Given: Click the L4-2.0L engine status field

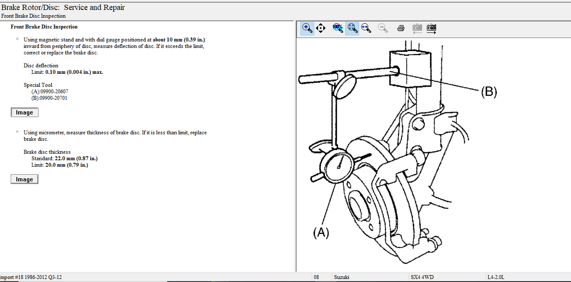Looking at the screenshot, I should click(495, 277).
